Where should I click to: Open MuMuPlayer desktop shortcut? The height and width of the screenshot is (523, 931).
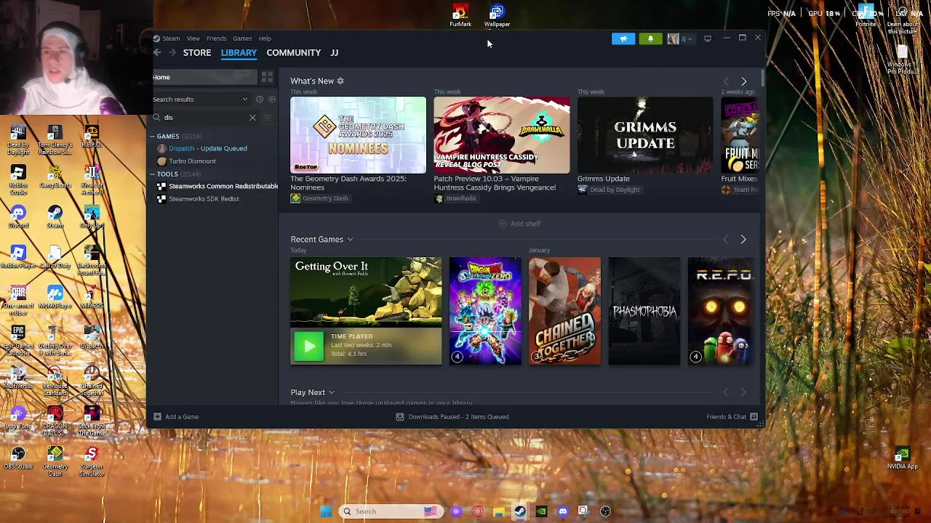tap(55, 296)
